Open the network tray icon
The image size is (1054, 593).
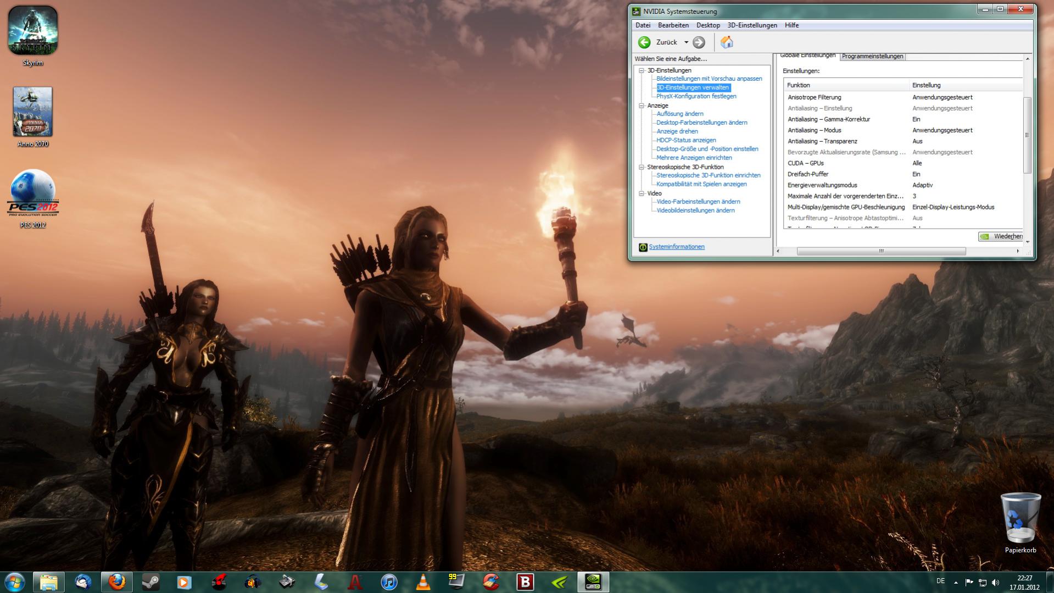click(x=983, y=583)
